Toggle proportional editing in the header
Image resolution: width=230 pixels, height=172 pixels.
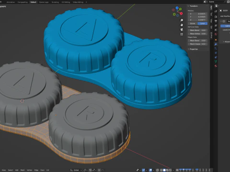(x=99, y=170)
